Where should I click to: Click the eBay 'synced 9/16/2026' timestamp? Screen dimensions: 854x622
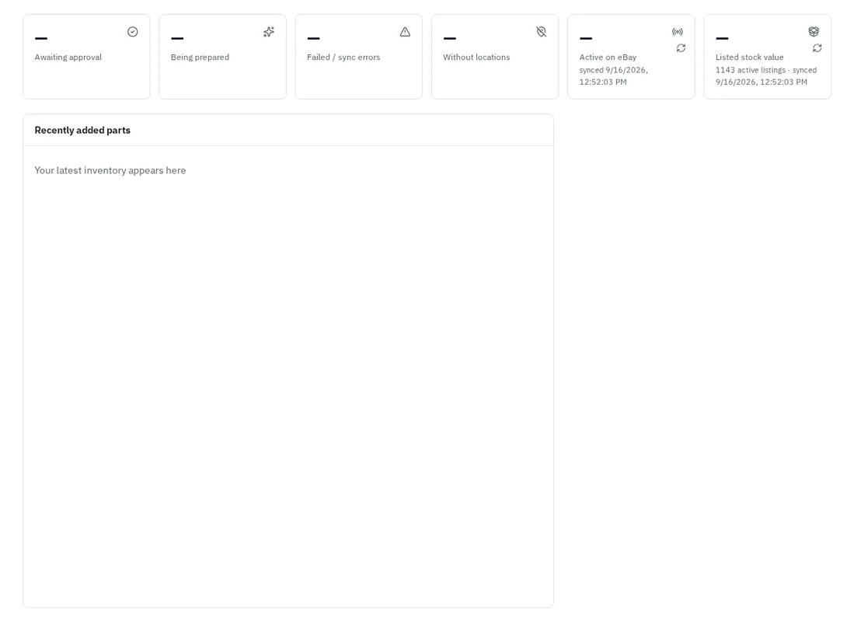coord(613,76)
